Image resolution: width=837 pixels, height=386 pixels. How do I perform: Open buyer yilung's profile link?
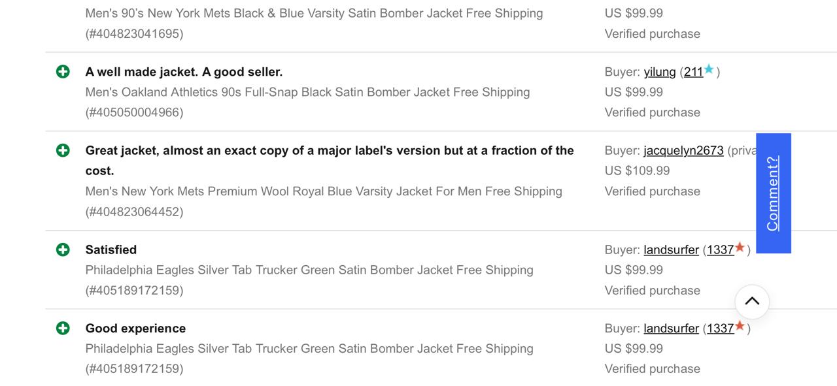(659, 72)
